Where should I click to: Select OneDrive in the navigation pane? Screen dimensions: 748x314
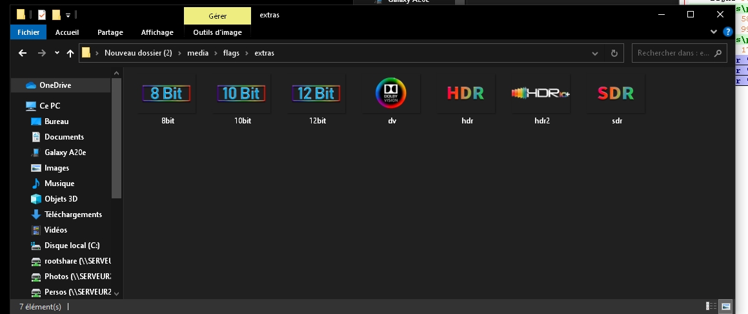click(61, 85)
